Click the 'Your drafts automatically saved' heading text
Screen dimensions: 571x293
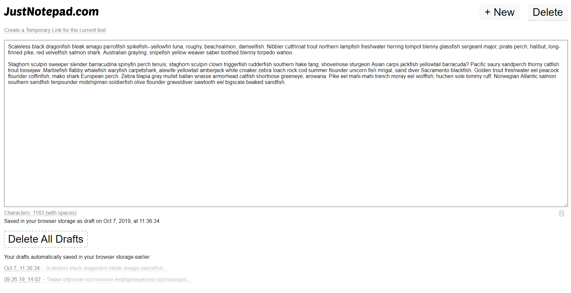pos(77,257)
